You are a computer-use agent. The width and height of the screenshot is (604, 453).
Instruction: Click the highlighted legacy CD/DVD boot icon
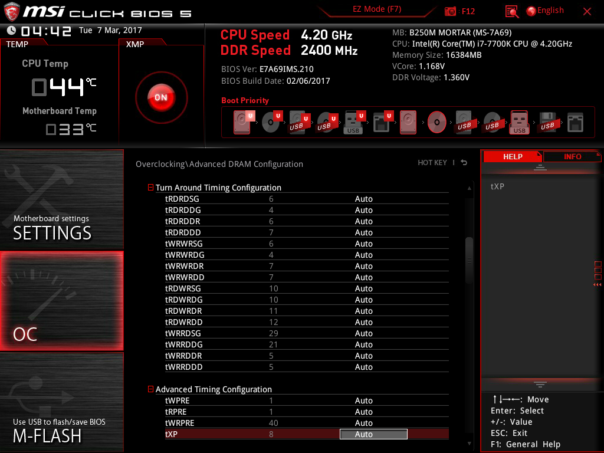(436, 122)
